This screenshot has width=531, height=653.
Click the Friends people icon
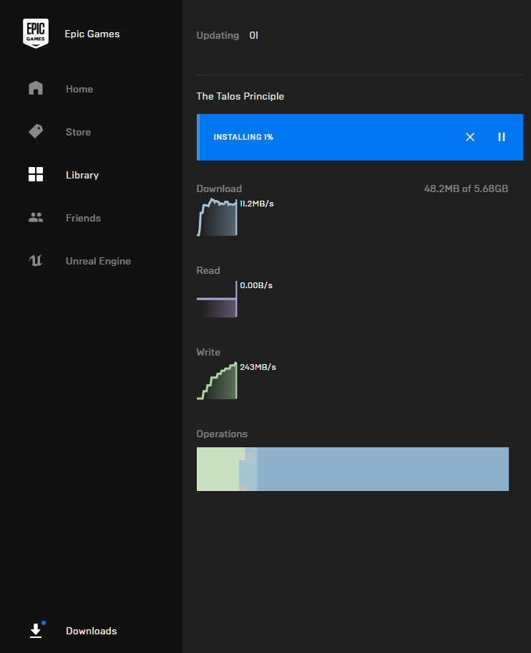pyautogui.click(x=36, y=218)
